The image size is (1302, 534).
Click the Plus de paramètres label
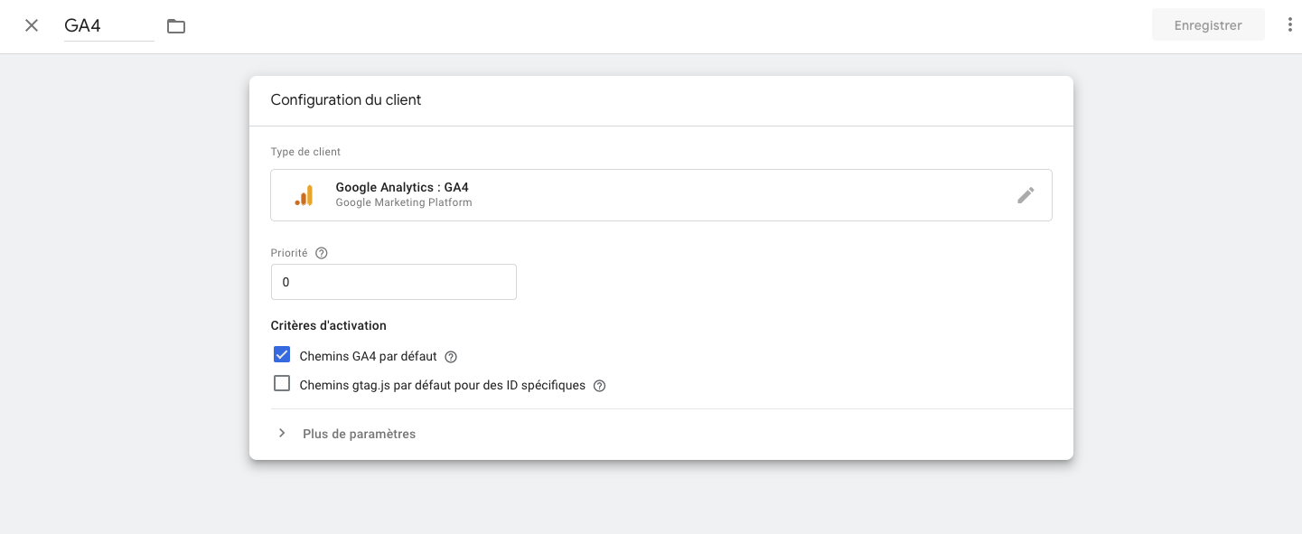360,434
